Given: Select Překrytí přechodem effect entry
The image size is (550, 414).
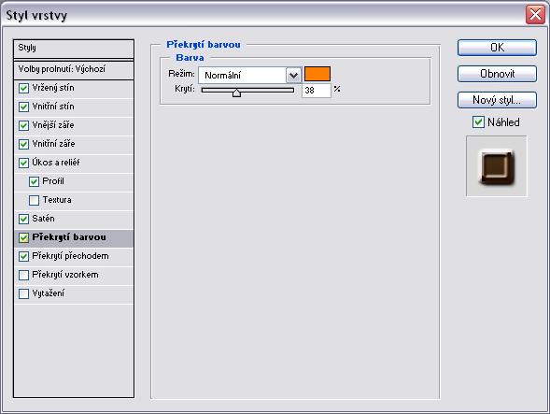Looking at the screenshot, I should coord(74,256).
